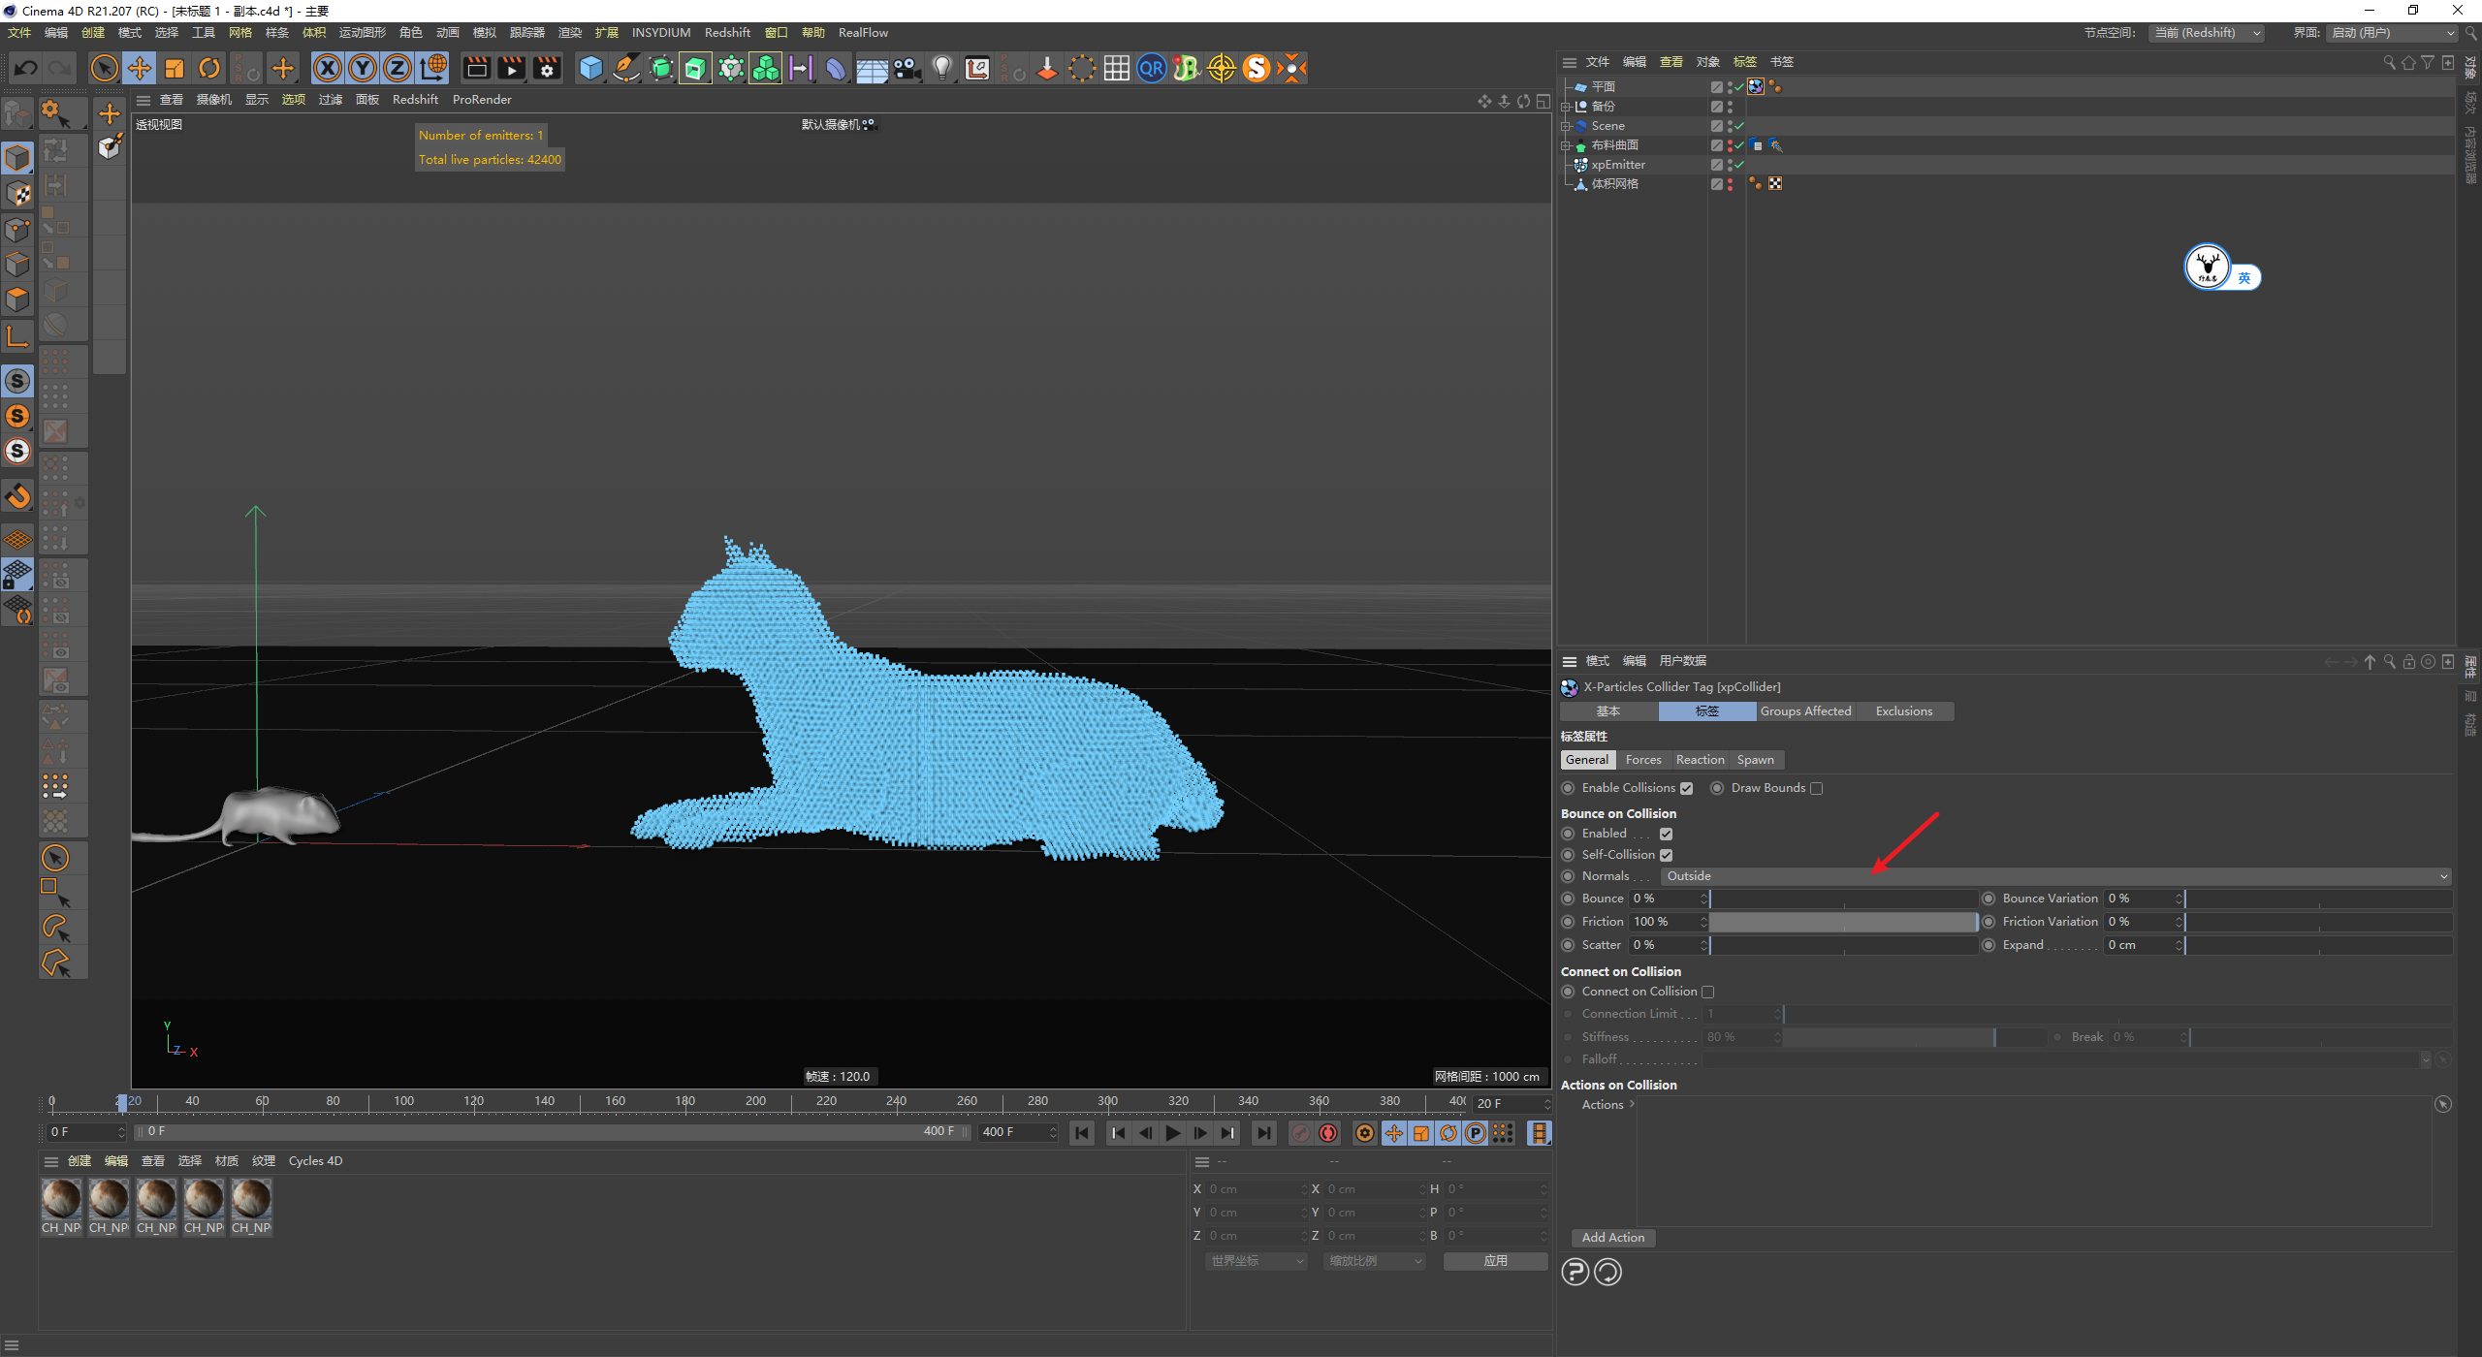Open the node space Redshift dropdown
The image size is (2482, 1357).
click(2207, 33)
